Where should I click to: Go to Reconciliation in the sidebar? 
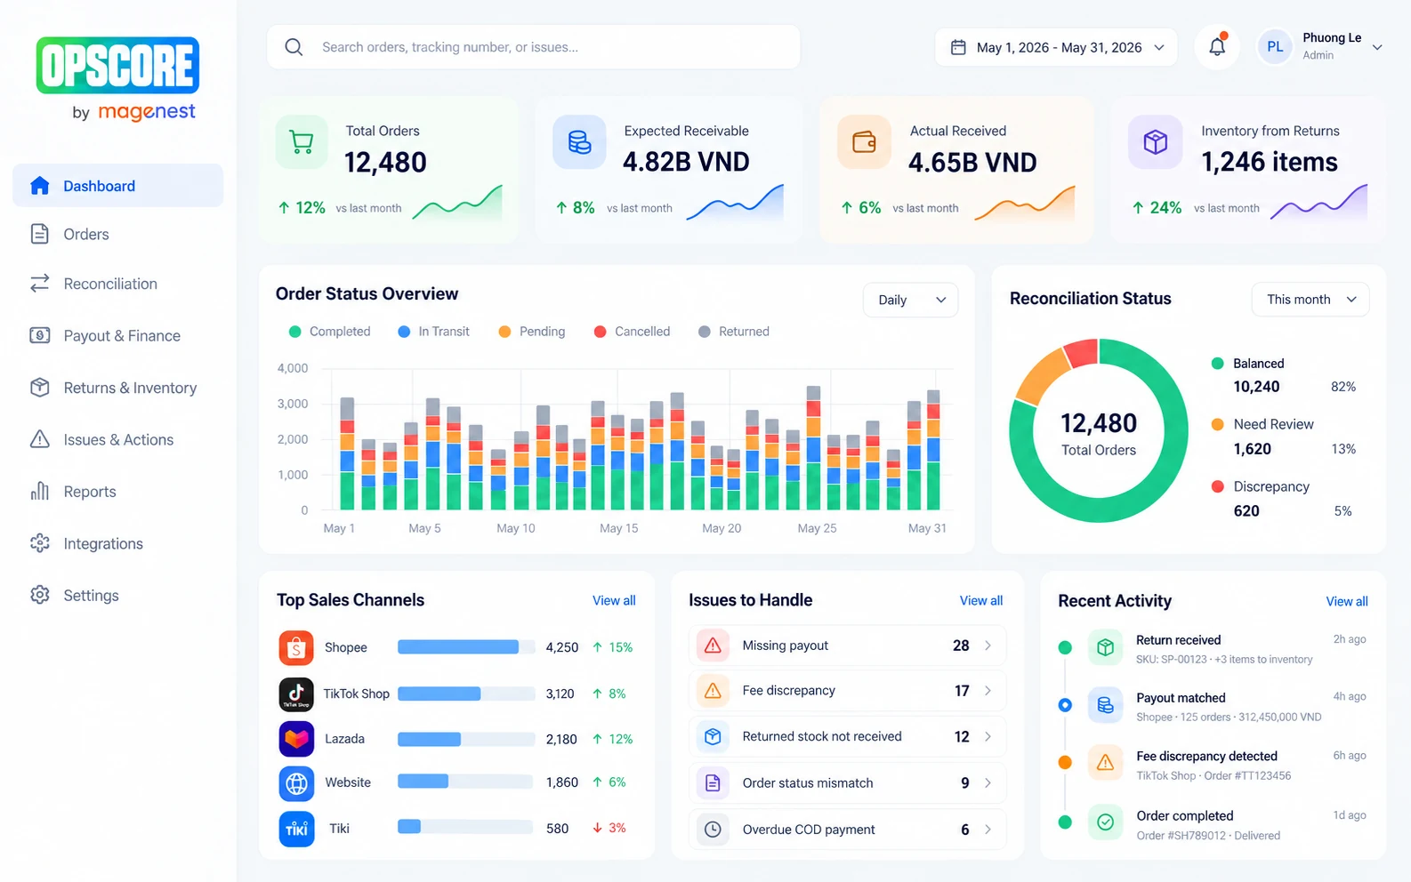(x=117, y=285)
